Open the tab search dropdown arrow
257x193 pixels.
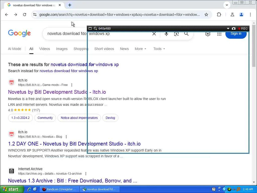click(x=227, y=5)
